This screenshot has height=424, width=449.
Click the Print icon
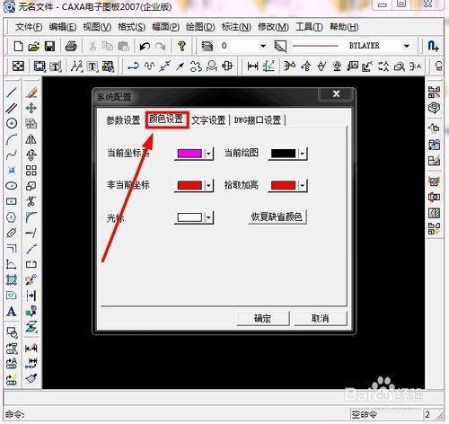tap(71, 46)
